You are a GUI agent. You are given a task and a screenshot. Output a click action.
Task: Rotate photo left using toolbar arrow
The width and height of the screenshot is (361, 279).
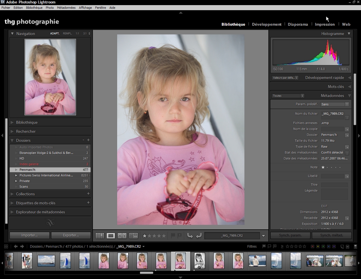(190, 236)
